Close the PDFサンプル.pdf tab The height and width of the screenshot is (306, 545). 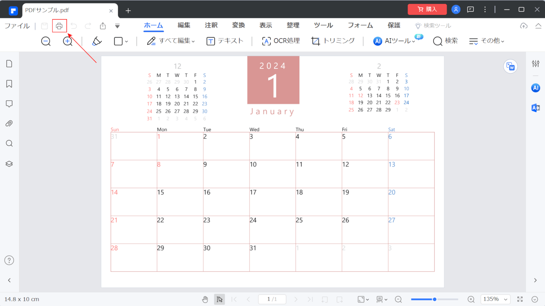(111, 11)
